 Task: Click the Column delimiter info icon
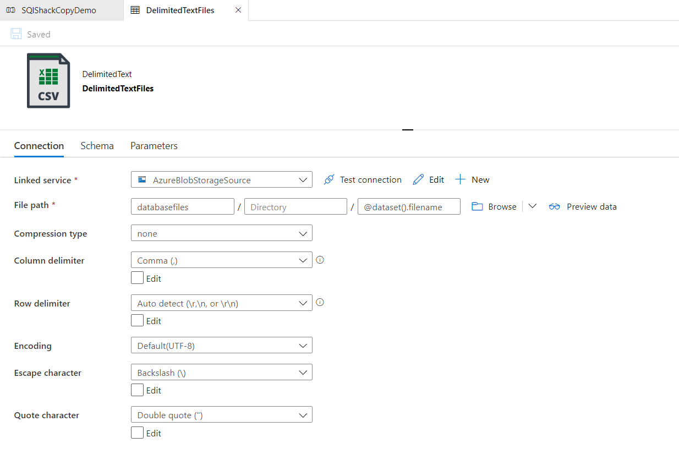coord(320,260)
